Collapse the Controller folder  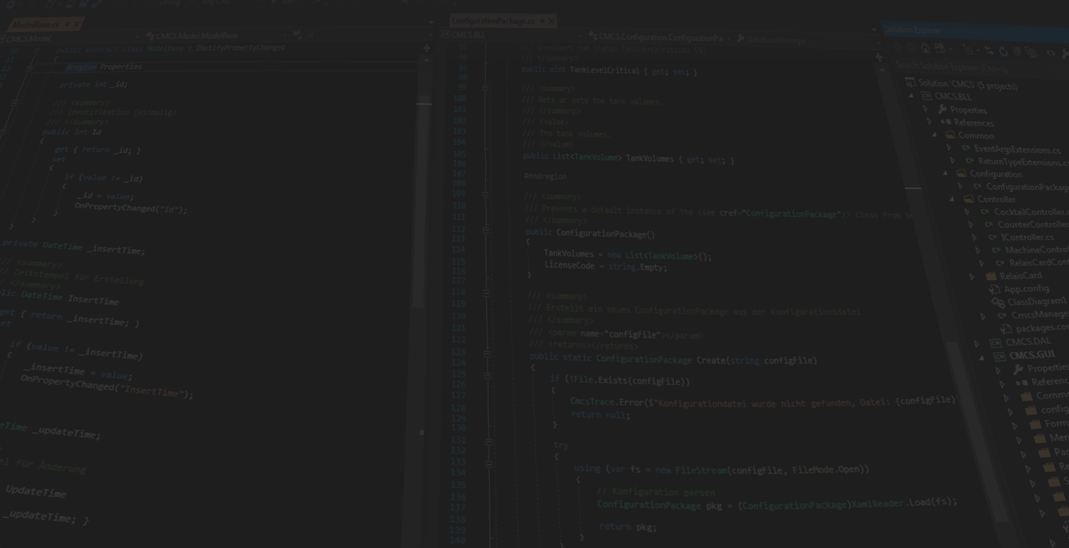952,199
